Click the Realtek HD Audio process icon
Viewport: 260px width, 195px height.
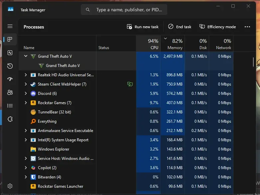[x=33, y=75]
